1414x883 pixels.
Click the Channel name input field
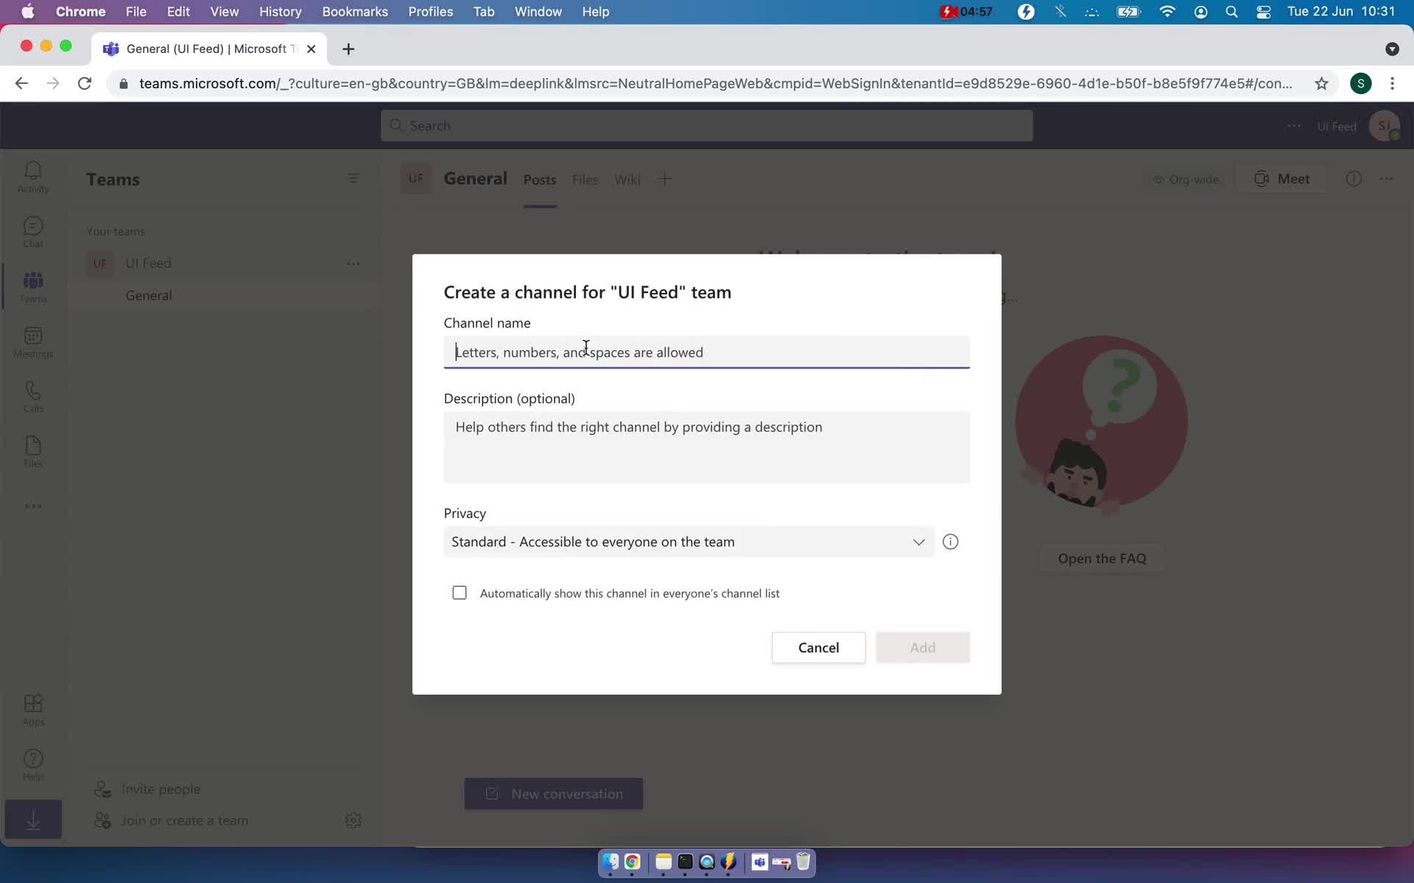706,351
